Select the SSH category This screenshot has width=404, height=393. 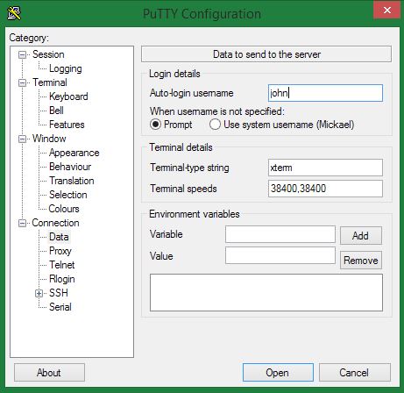pos(59,293)
